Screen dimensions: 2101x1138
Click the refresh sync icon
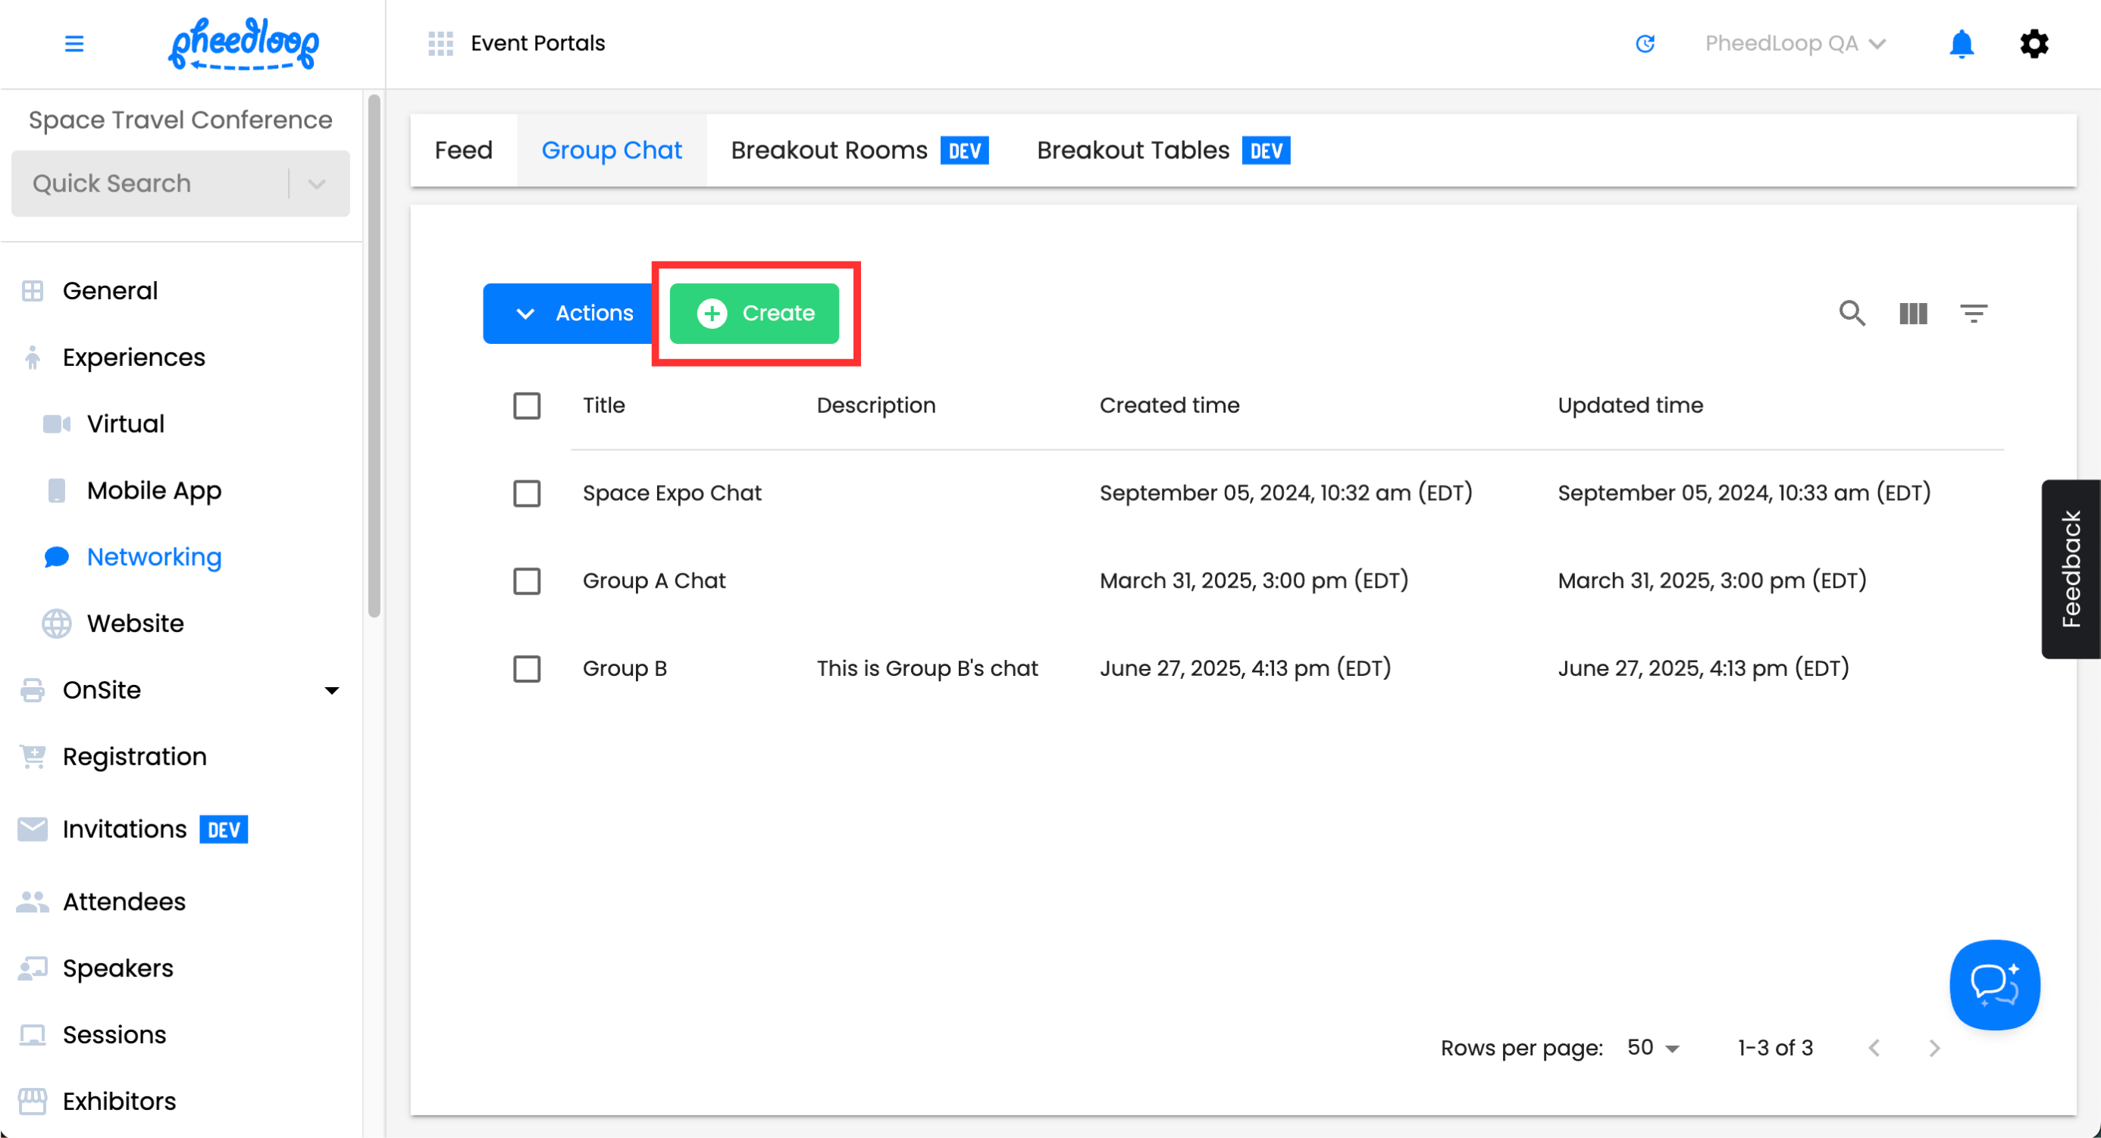pos(1645,43)
